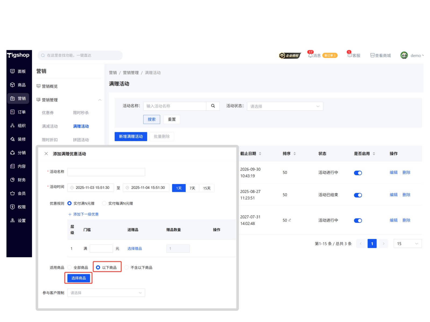This screenshot has height=322, width=430.
Task: Disable the toggle for the 2026-09-30 activity
Action: coord(358,173)
